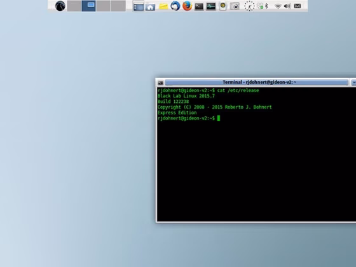Click the 'Express Edition' output line

[177, 113]
